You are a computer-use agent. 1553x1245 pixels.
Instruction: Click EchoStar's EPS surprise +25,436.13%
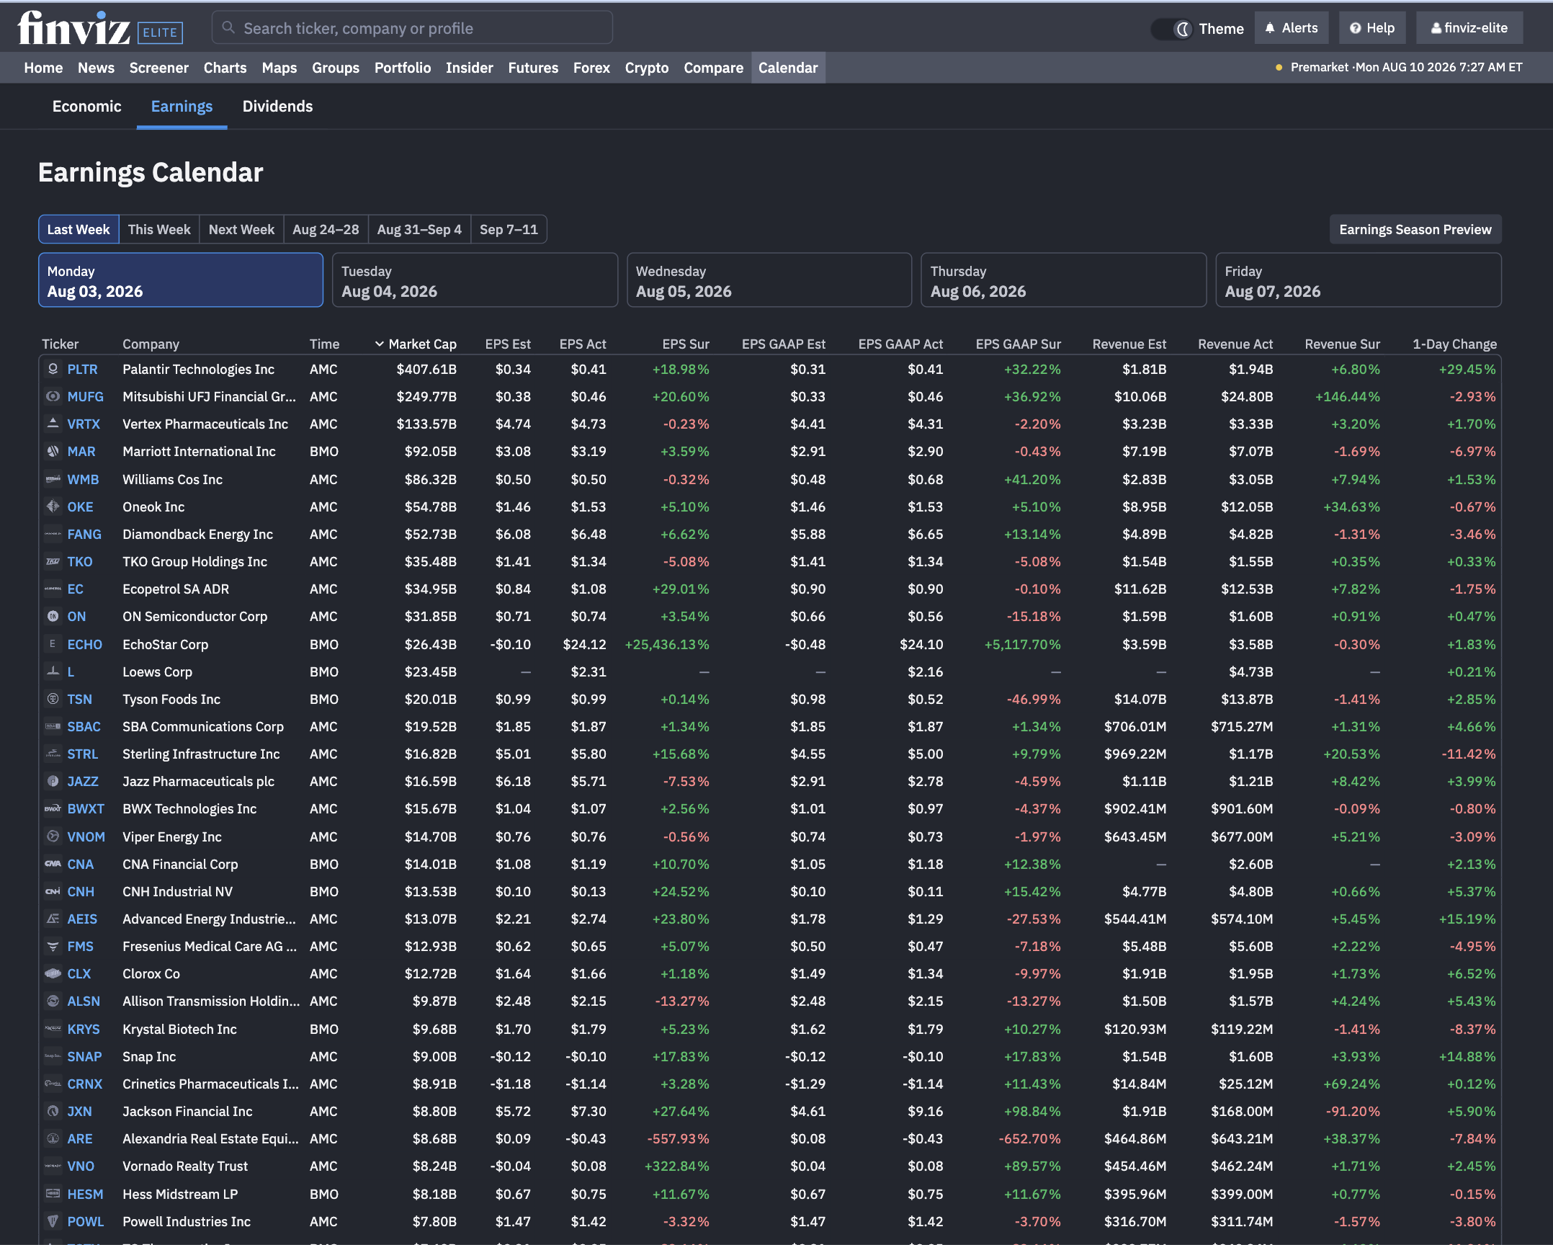coord(667,644)
